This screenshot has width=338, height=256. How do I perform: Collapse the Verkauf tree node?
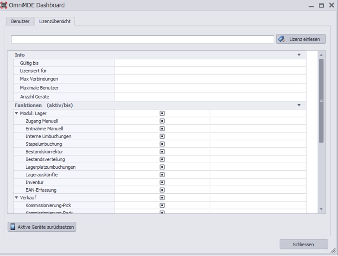tap(16, 197)
